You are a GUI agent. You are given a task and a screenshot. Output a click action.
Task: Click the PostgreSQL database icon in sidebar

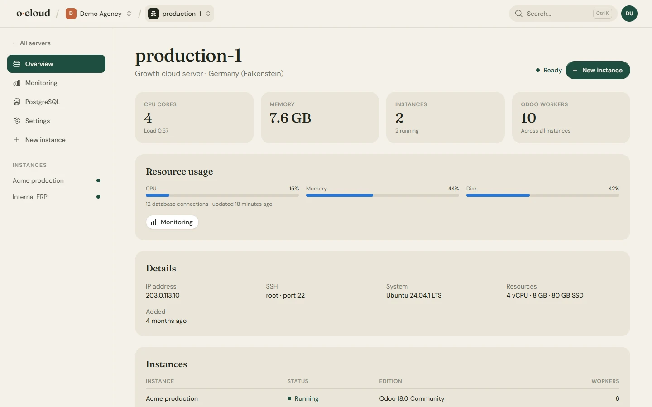(17, 102)
